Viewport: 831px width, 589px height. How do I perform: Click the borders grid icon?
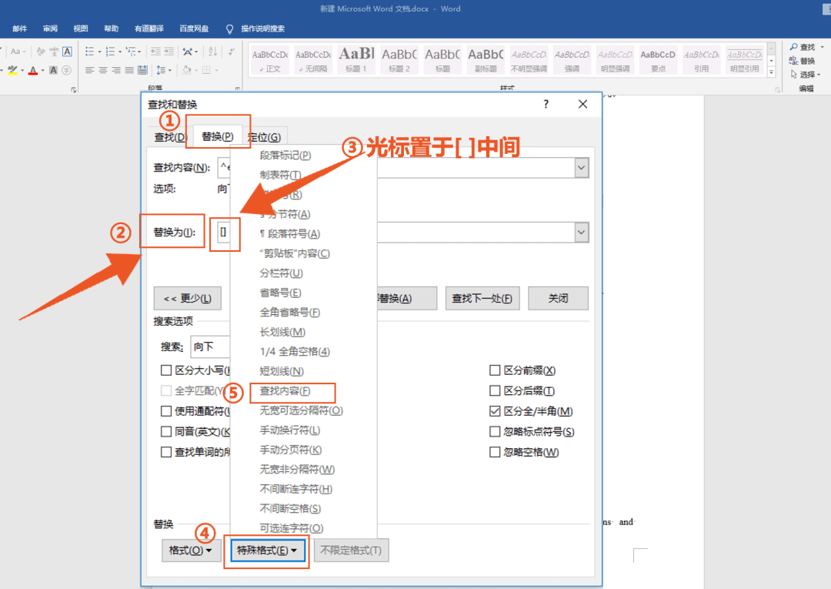[207, 70]
